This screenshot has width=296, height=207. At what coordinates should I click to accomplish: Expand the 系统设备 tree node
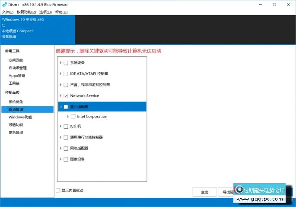(x=60, y=63)
